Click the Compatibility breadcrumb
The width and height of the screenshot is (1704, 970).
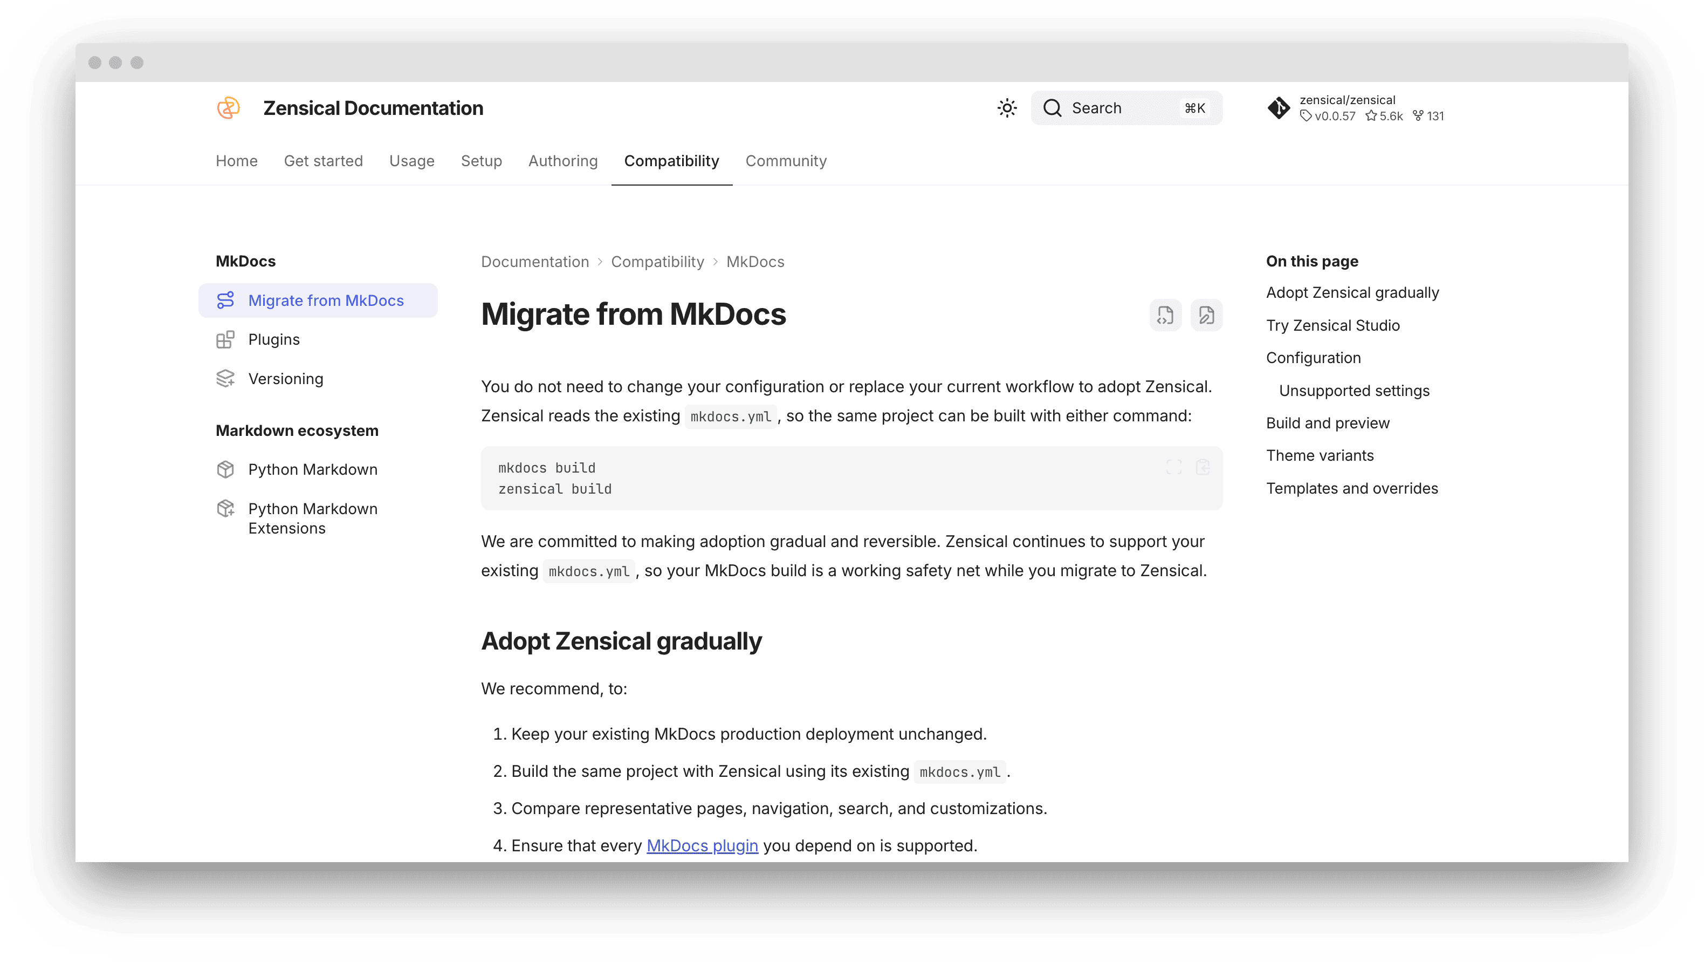point(657,262)
